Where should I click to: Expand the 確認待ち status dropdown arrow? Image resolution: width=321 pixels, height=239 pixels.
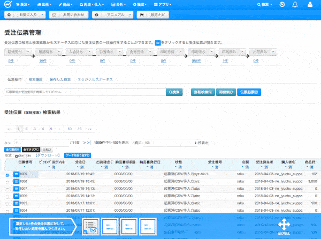(59, 51)
